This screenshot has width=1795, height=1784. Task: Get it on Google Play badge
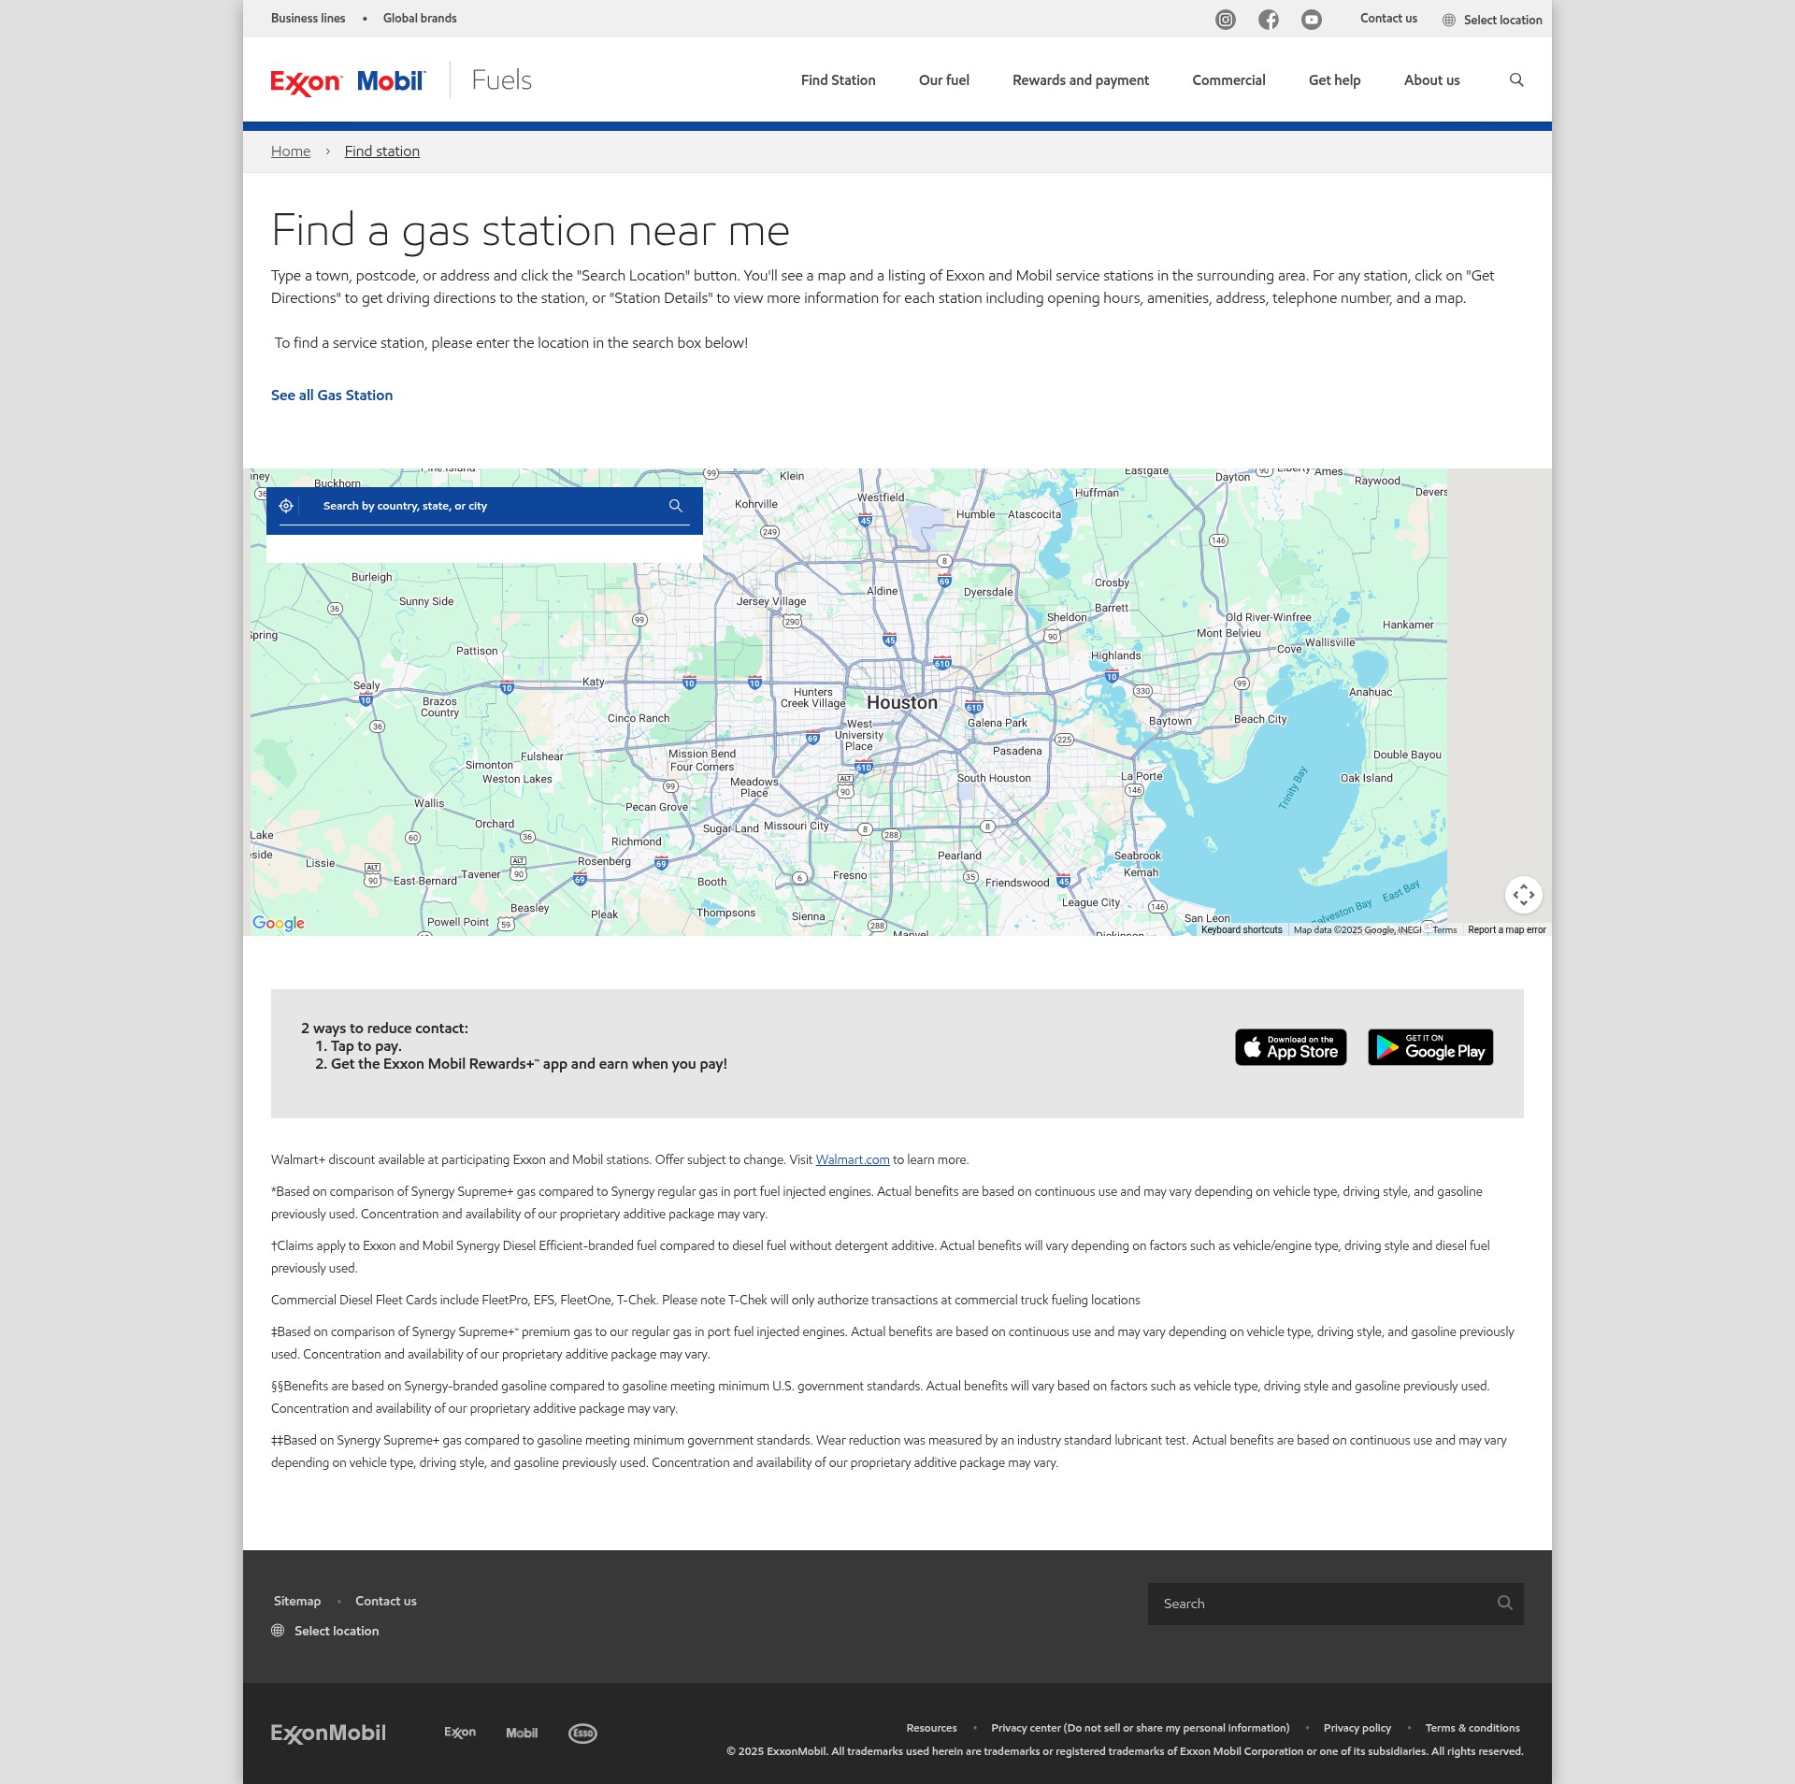[x=1430, y=1047]
